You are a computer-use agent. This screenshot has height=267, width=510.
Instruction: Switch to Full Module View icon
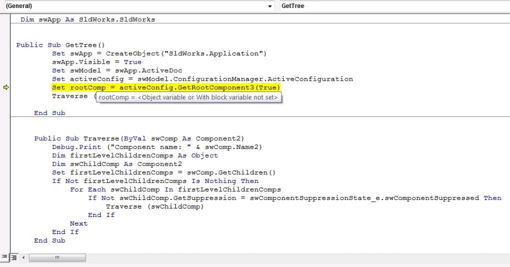(14, 257)
